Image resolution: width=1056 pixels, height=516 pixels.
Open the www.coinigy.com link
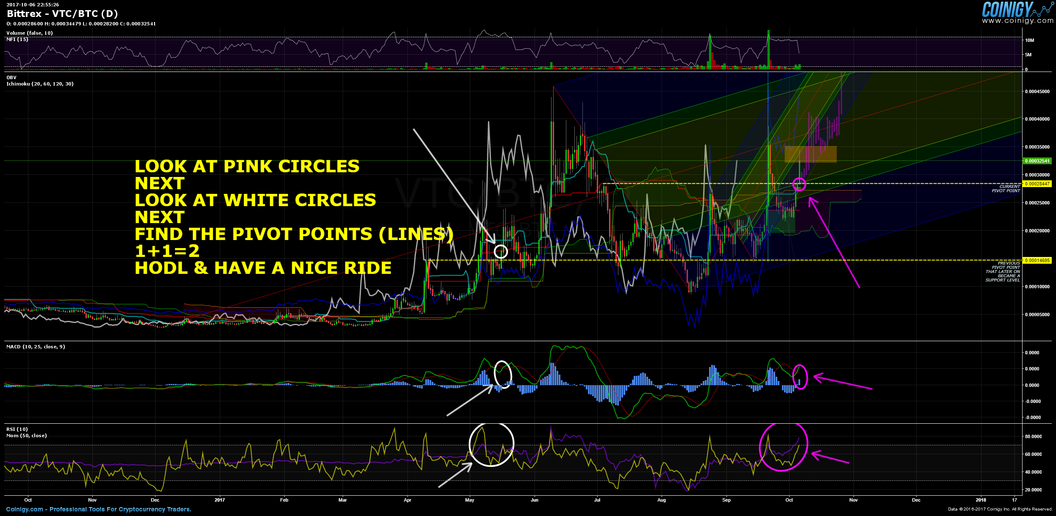(x=1018, y=21)
